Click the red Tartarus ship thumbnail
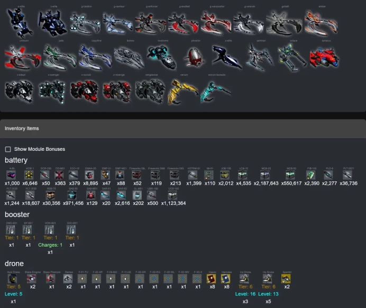 pos(324,57)
